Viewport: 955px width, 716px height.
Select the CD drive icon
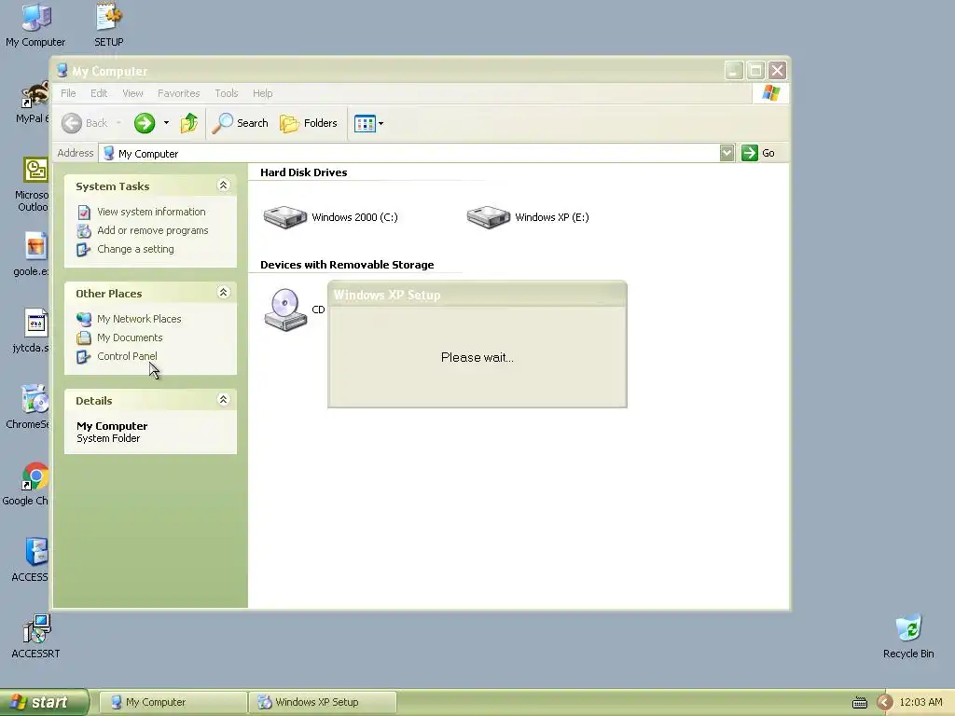[285, 310]
